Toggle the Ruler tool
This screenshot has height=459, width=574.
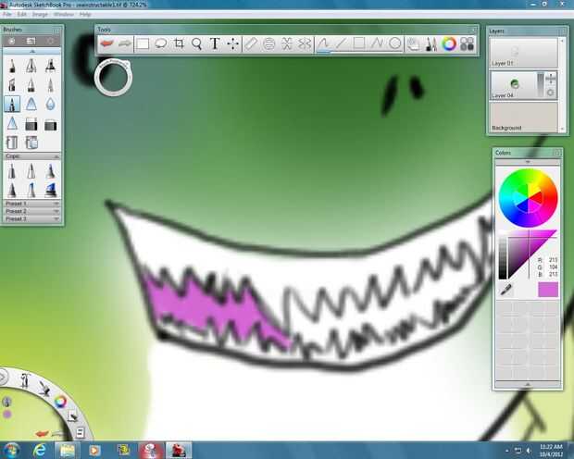tap(251, 43)
